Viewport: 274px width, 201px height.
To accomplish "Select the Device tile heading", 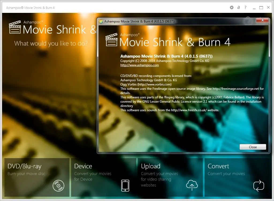I will tap(83, 166).
